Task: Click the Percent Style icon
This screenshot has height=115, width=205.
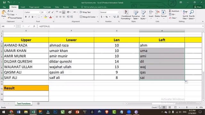Action: [107, 17]
